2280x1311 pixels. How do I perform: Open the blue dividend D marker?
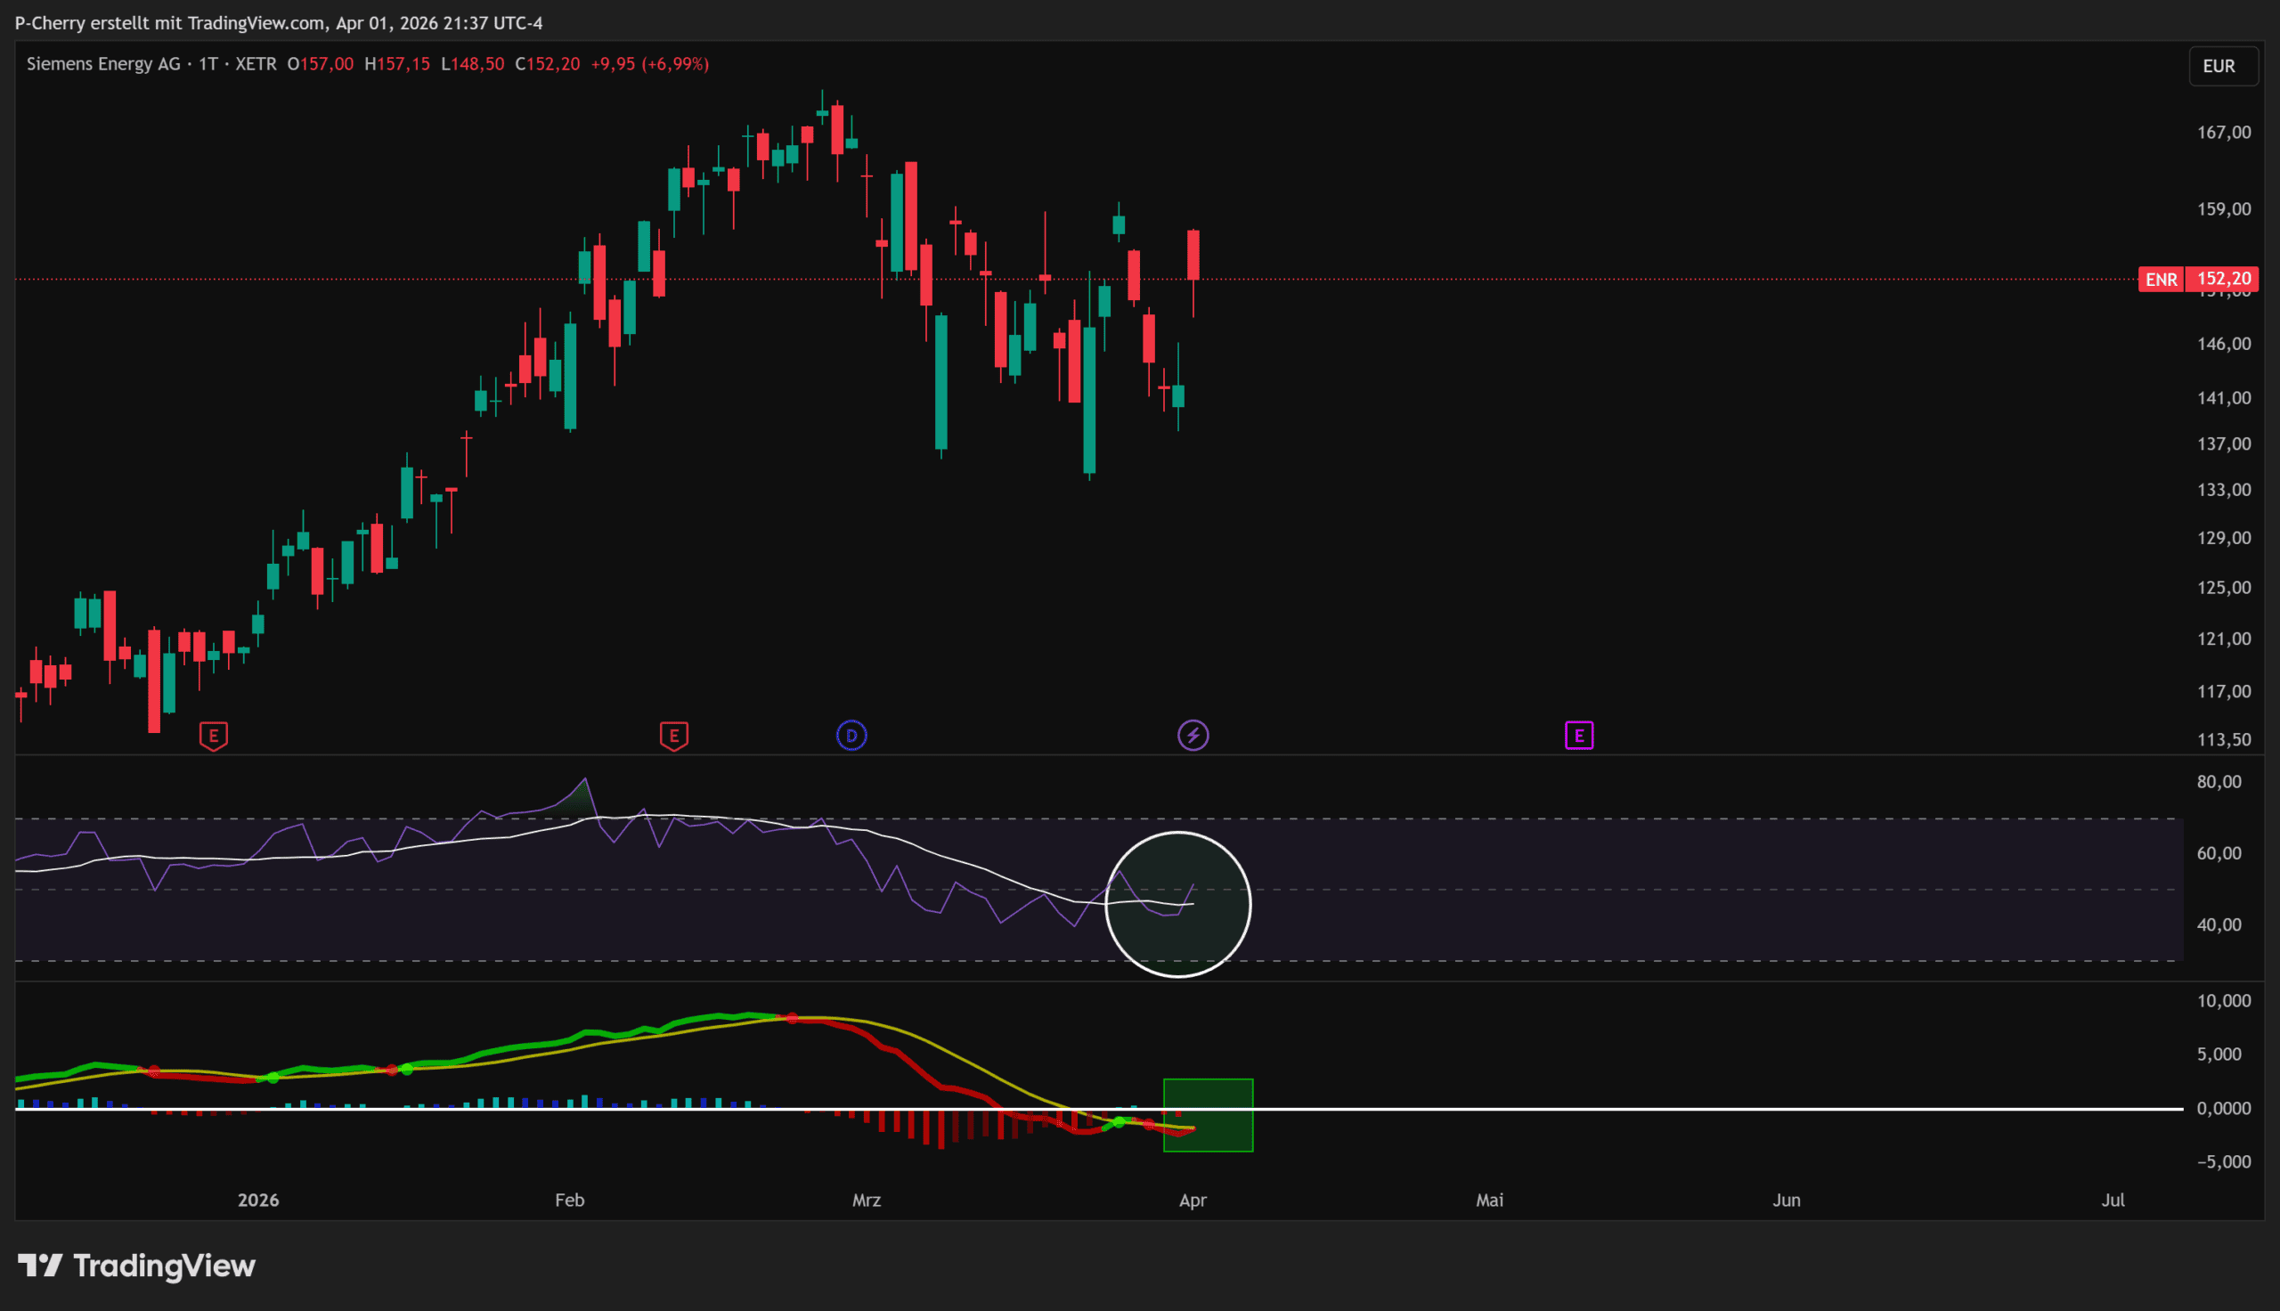851,736
